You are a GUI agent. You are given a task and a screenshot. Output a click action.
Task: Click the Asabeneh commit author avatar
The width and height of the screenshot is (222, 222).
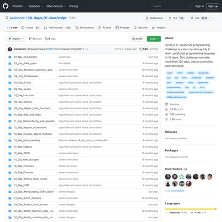point(10,49)
